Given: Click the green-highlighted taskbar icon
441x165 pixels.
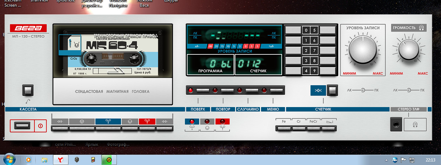Looking at the screenshot, I should tap(109, 160).
